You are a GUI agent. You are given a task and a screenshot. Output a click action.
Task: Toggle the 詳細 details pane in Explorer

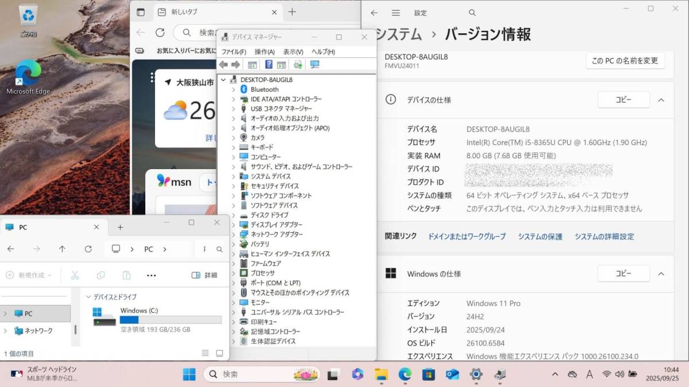(x=204, y=275)
